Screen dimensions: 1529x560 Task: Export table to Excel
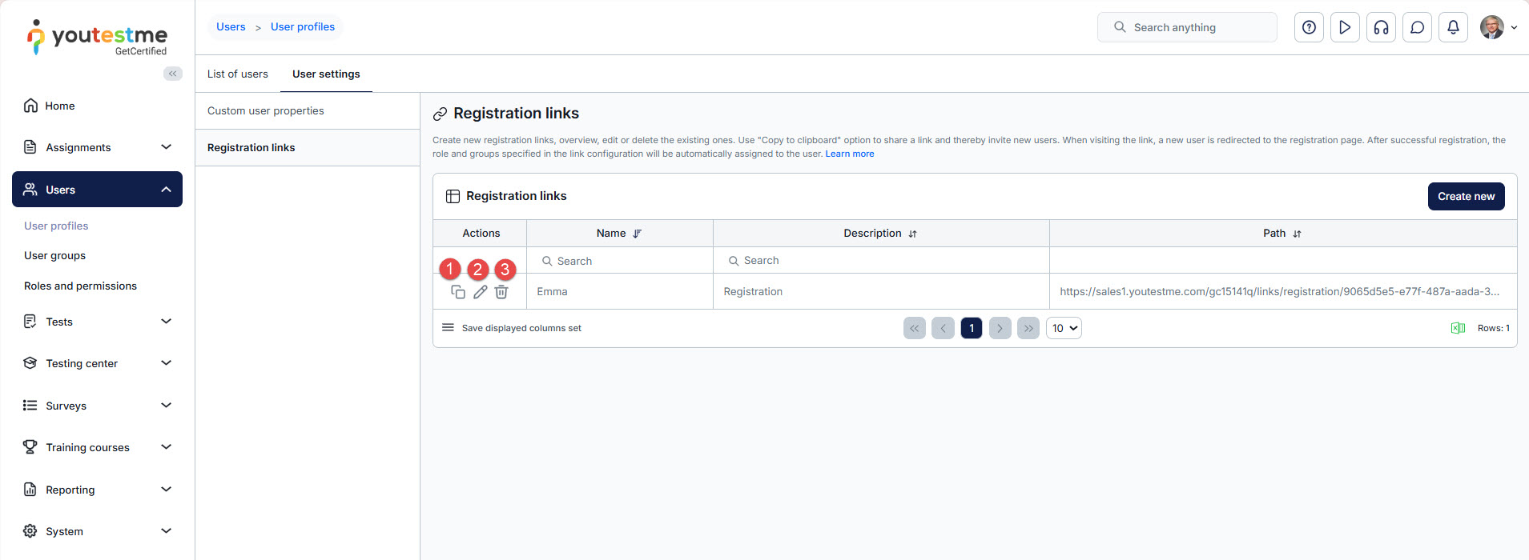pyautogui.click(x=1458, y=328)
